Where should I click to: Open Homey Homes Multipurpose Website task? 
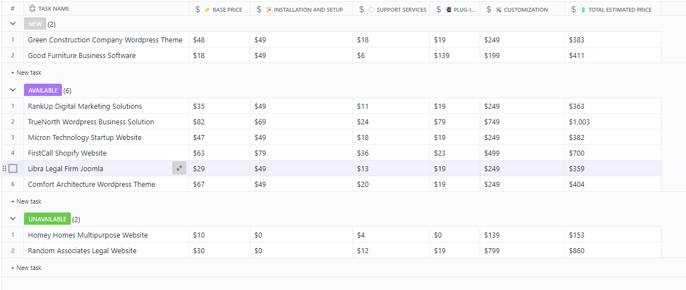point(88,235)
